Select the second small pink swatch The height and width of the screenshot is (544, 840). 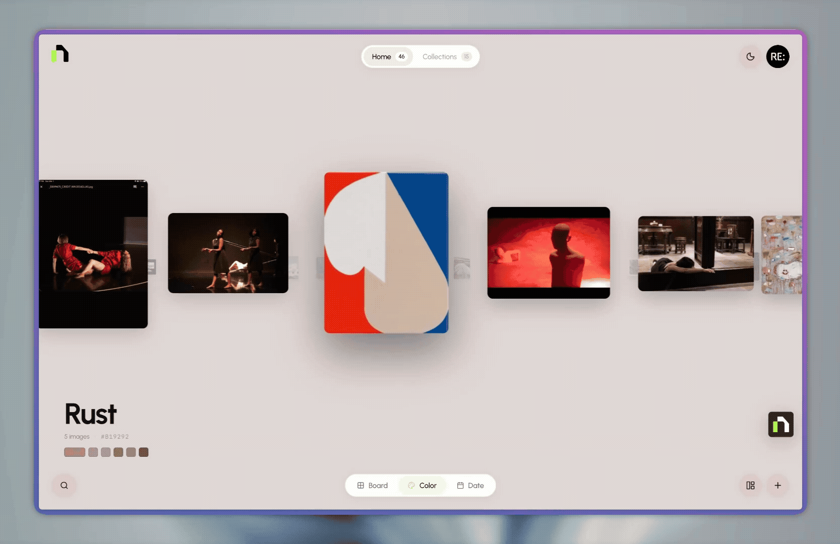click(x=93, y=452)
